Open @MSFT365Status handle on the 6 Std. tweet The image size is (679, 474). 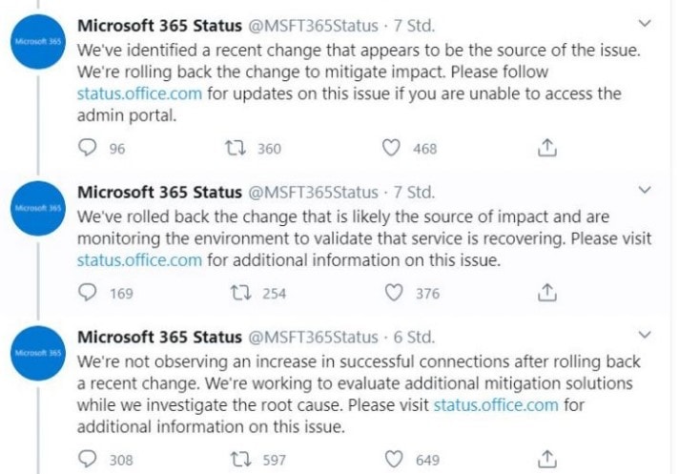point(313,337)
